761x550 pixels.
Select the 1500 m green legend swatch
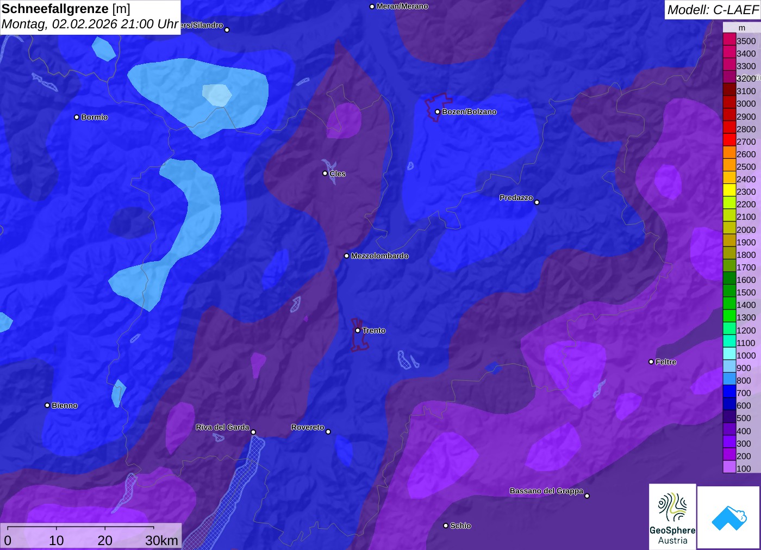tap(729, 292)
